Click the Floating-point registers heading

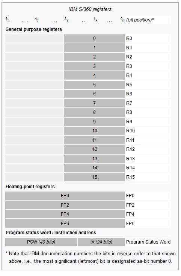tap(30, 187)
